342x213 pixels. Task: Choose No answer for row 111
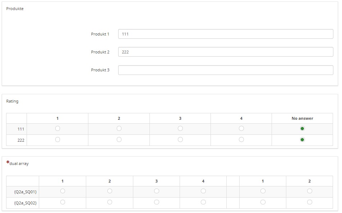coord(302,128)
